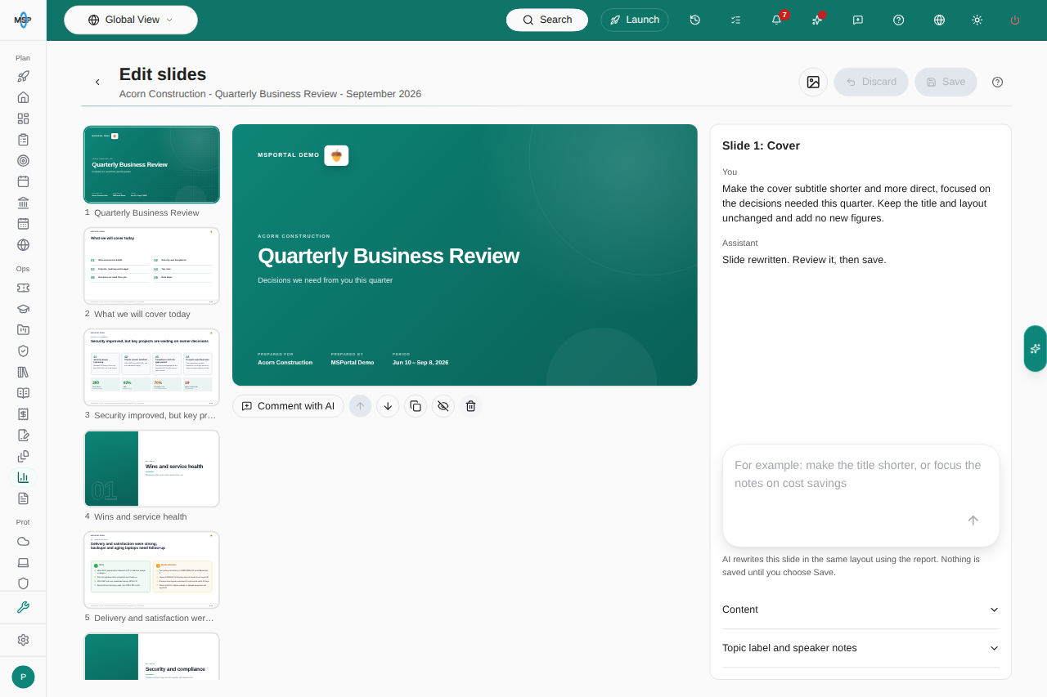Click the help icon right of Save

[x=997, y=82]
